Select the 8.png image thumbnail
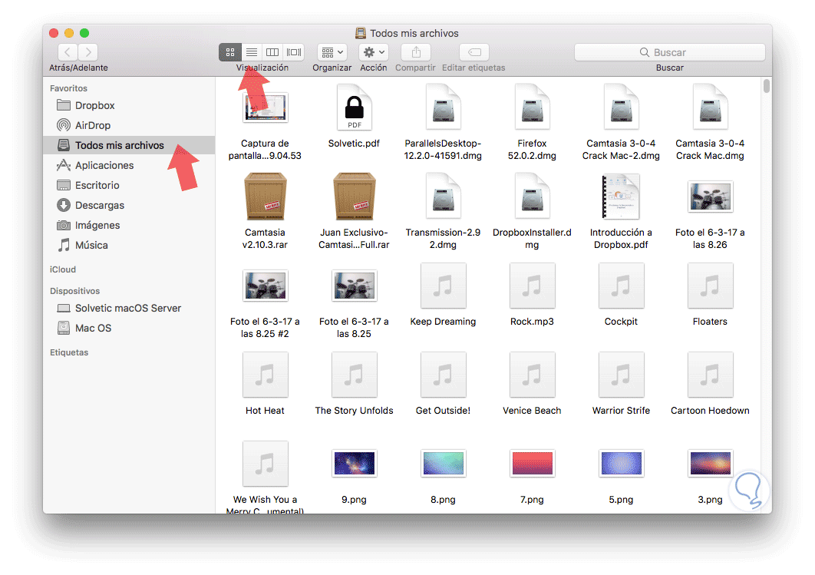Image resolution: width=815 pixels, height=575 pixels. 443,463
